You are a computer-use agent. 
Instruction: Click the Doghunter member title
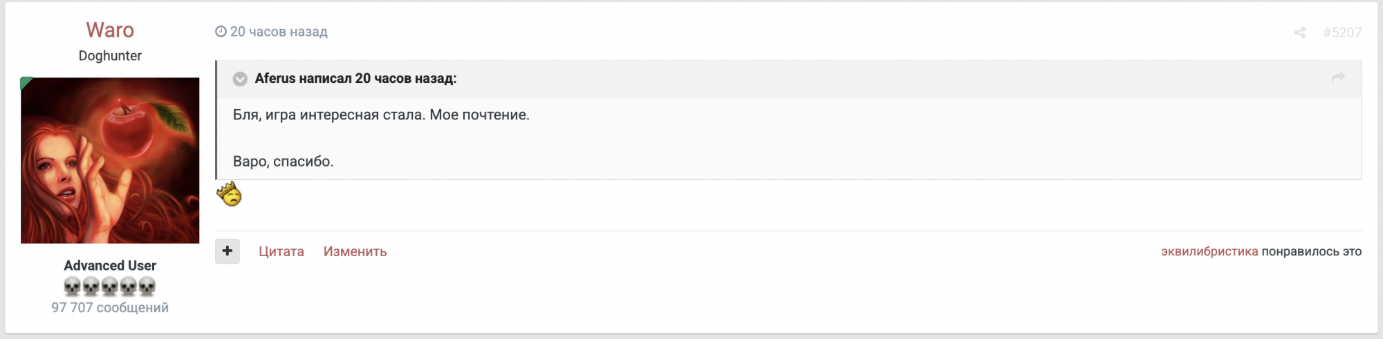110,56
